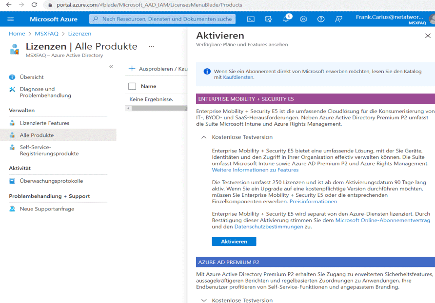This screenshot has width=435, height=303.
Task: Open the Kaufdiensten link in info banner
Action: (238, 77)
